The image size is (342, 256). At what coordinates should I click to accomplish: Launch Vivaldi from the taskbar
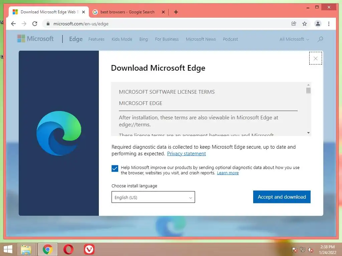89,249
